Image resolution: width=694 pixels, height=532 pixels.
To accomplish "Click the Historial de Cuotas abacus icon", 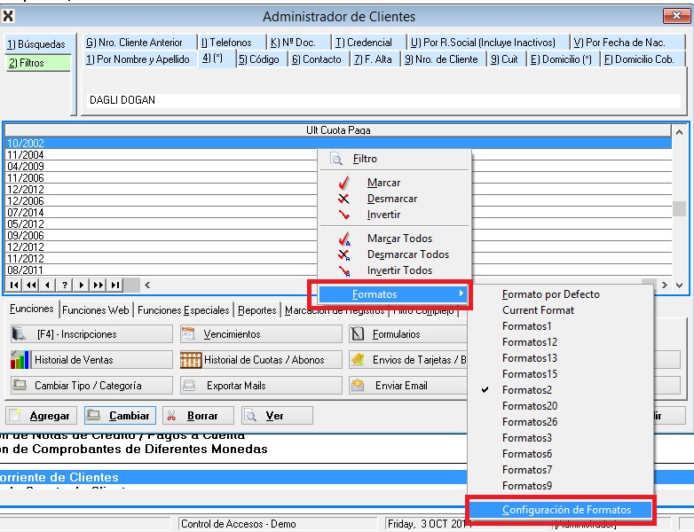I will pos(190,360).
